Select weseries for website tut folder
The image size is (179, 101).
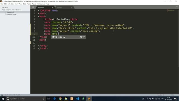14,10
